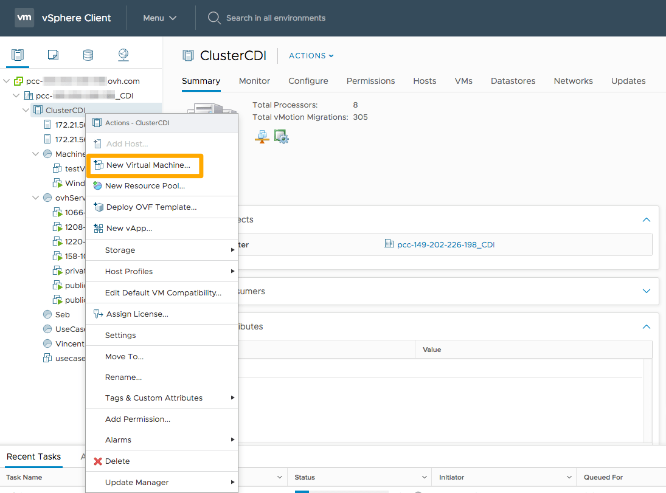Click the testV virtual machine icon
This screenshot has width=666, height=493.
pos(57,168)
